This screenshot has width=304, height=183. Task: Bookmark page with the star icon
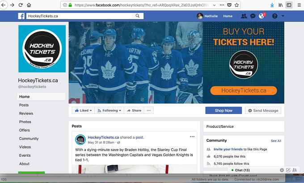(x=236, y=5)
